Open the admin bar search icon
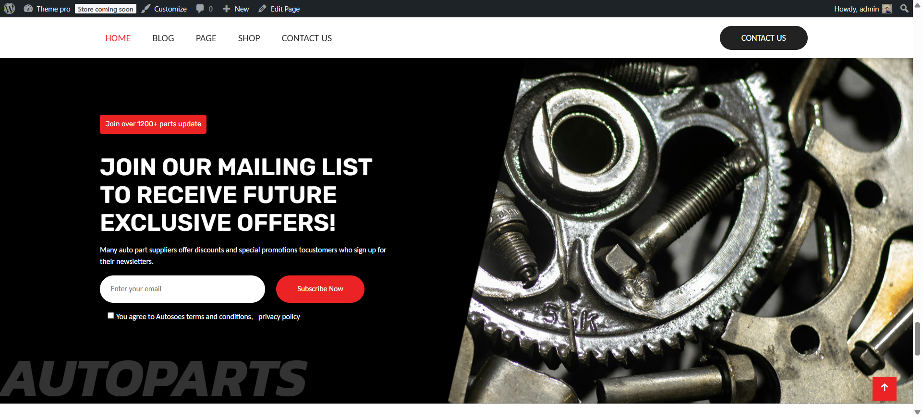The image size is (922, 417). [x=904, y=9]
